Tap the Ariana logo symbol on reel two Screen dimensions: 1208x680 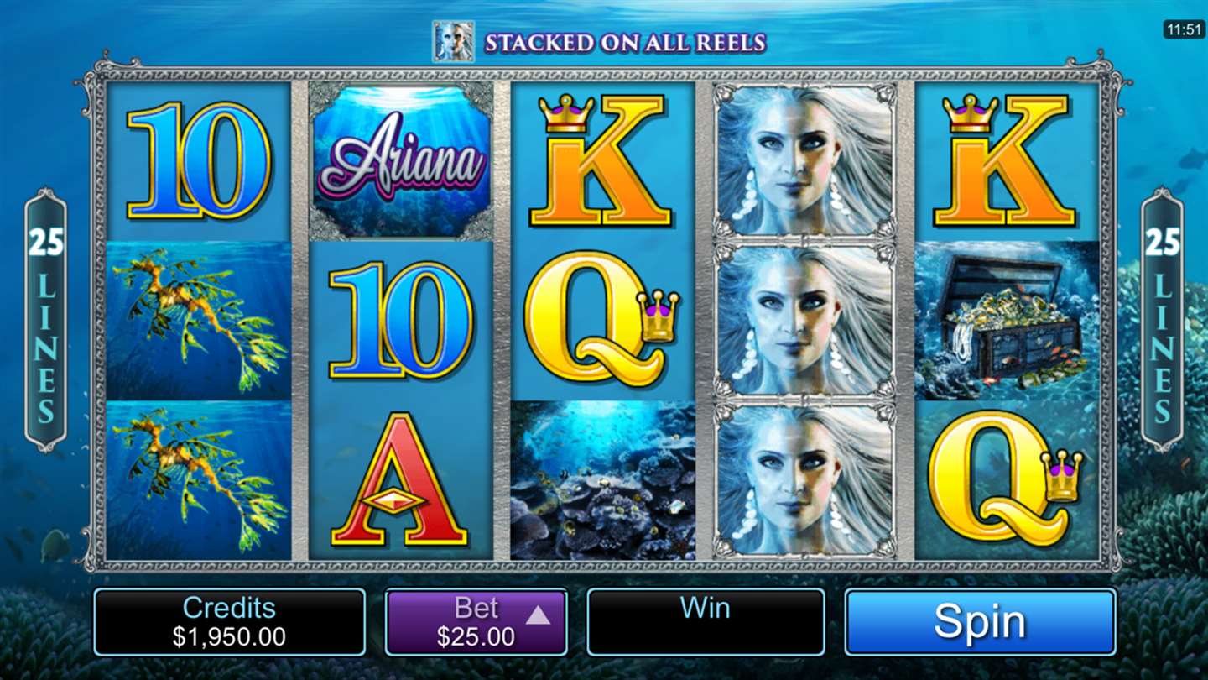401,161
